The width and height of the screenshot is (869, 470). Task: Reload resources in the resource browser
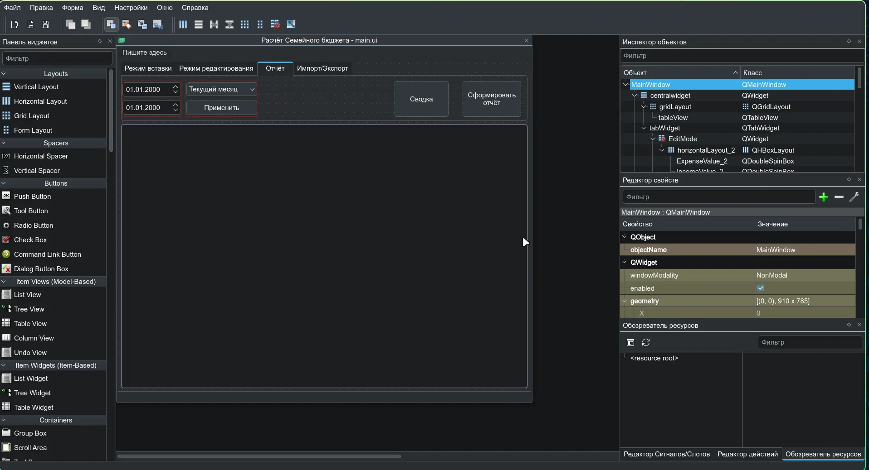646,342
